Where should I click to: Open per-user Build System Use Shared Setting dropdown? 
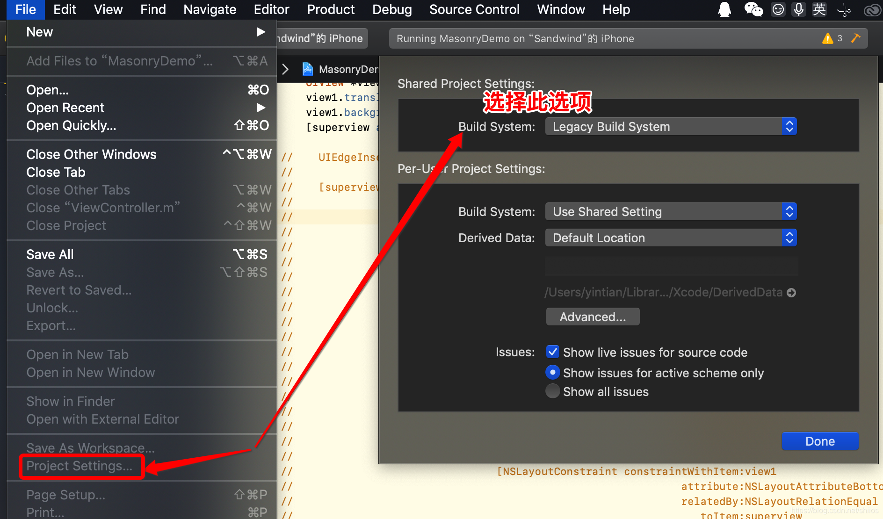click(671, 211)
